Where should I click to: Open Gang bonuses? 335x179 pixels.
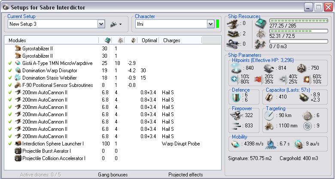pos(113,175)
